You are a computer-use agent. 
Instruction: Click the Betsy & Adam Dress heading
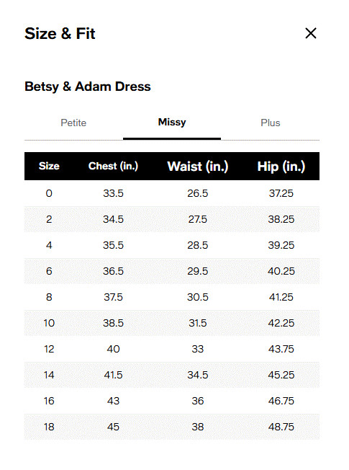coord(88,87)
